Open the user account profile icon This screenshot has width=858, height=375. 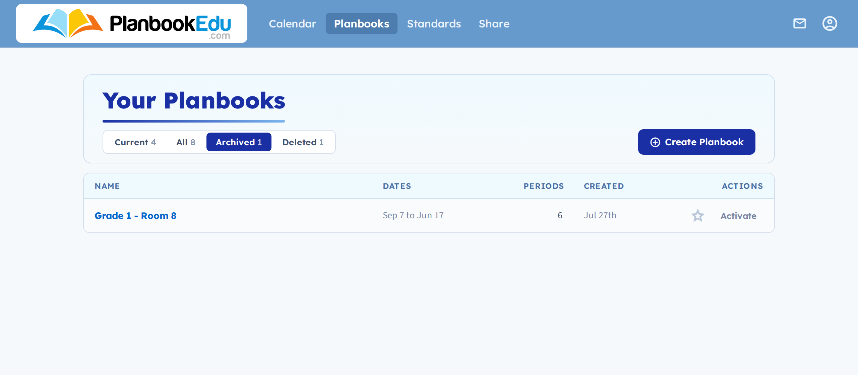830,23
